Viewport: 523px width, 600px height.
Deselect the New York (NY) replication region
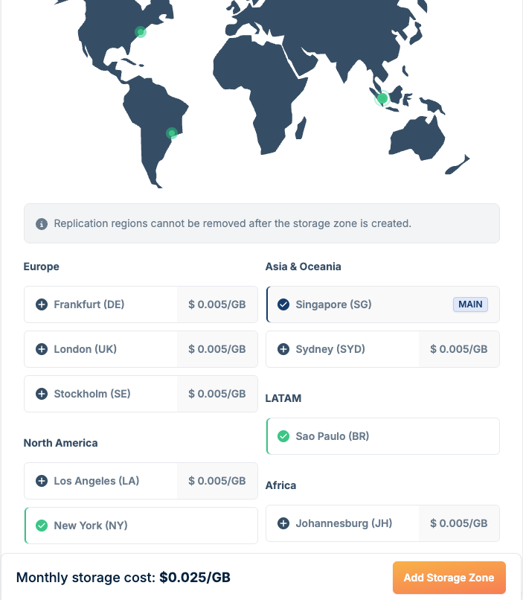[42, 526]
